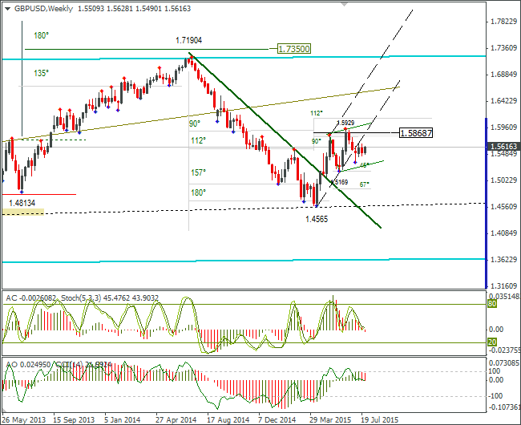
Task: Select the 157° angle label
Action: [x=198, y=172]
